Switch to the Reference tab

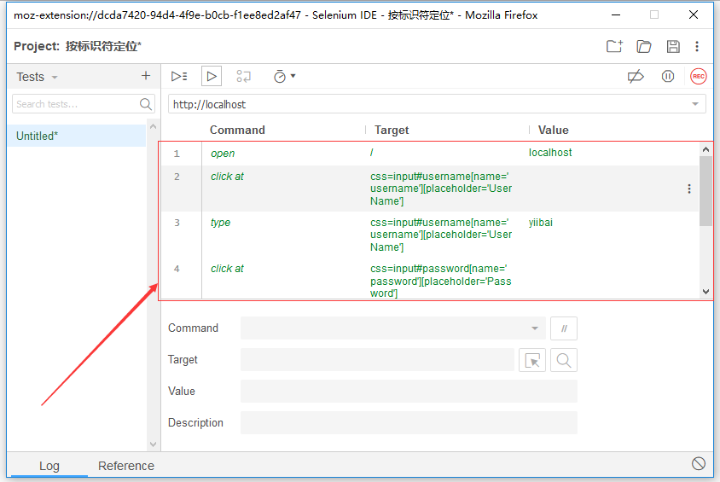click(x=125, y=466)
